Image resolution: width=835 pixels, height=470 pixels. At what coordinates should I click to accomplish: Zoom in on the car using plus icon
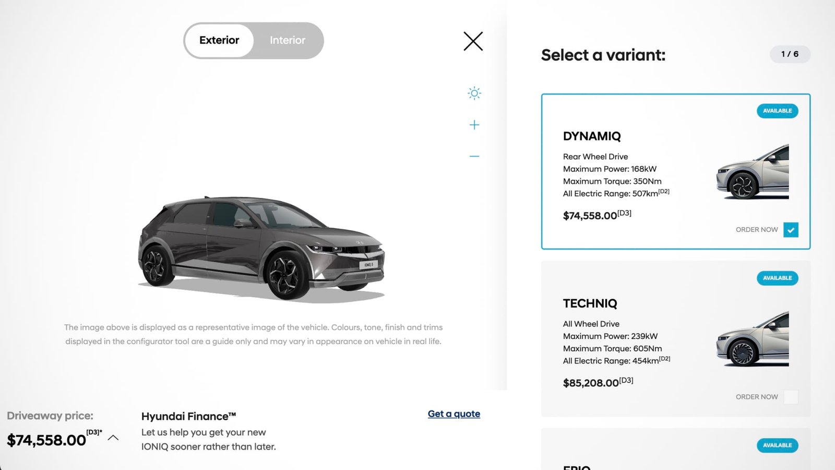pyautogui.click(x=474, y=124)
